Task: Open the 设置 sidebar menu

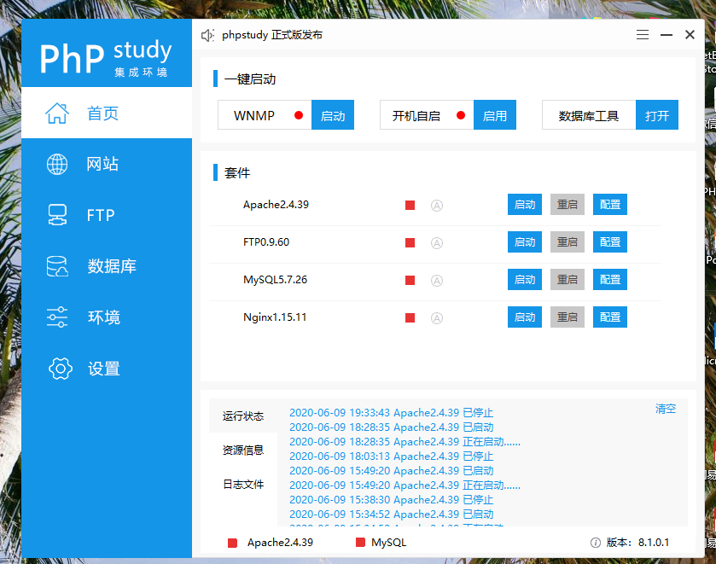Action: 107,369
